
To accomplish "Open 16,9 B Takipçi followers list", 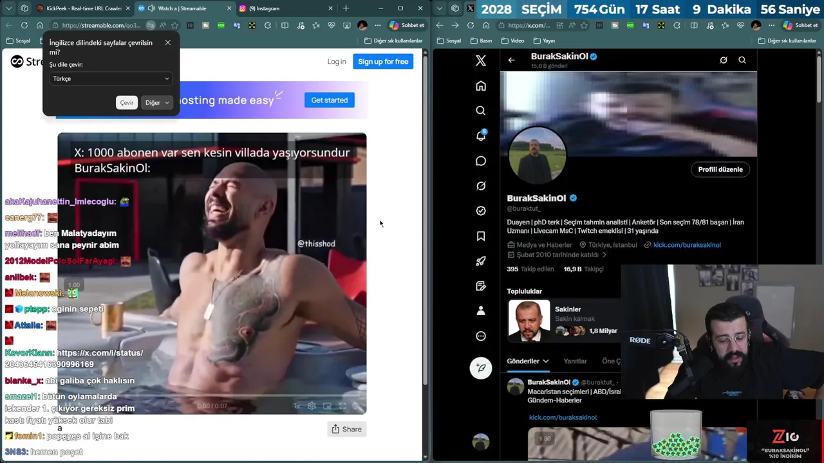I will [583, 269].
